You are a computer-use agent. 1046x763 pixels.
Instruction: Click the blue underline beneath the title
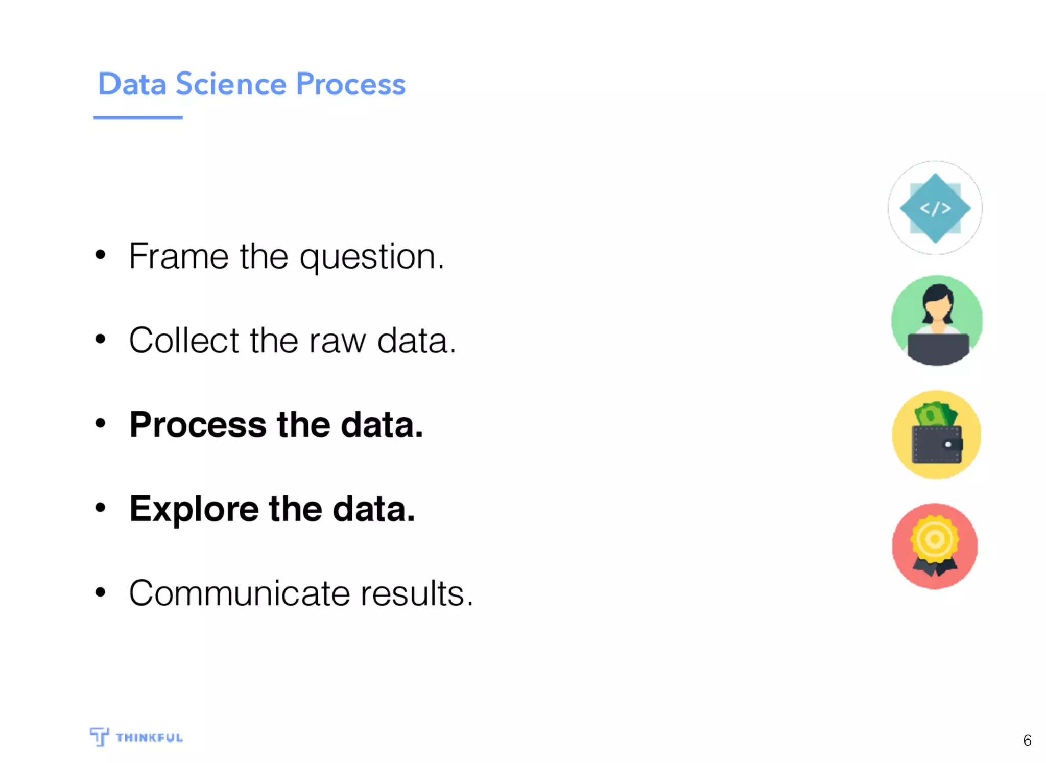(138, 117)
